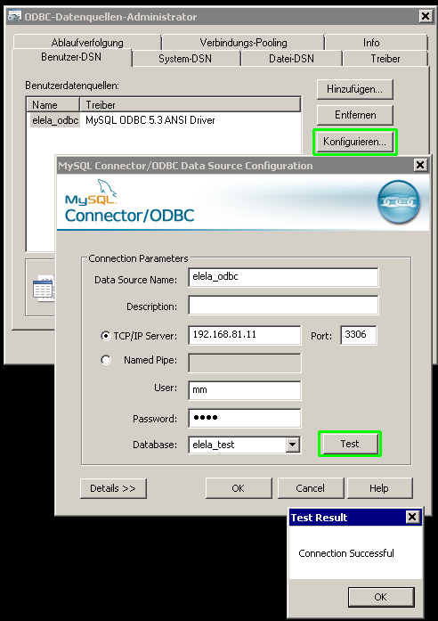Click the Test connection button

(x=350, y=444)
